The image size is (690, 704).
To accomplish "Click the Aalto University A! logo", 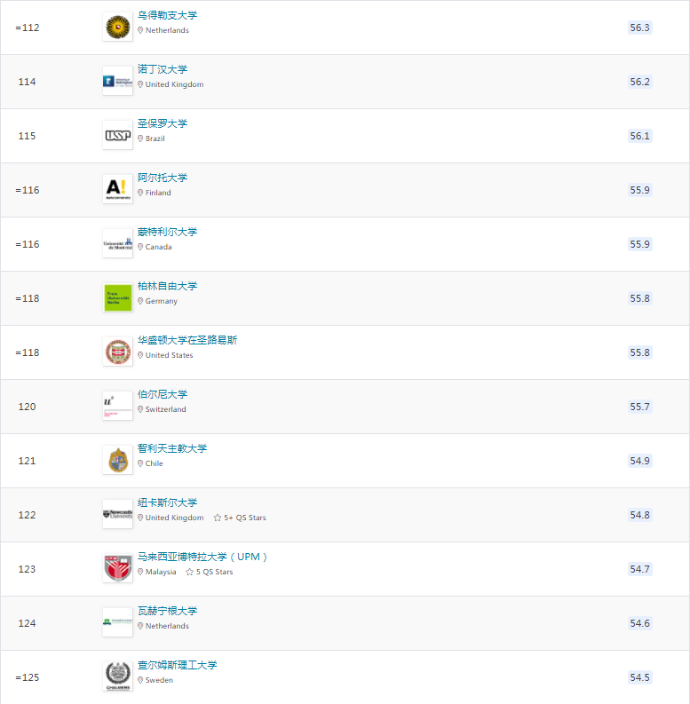I will 118,189.
